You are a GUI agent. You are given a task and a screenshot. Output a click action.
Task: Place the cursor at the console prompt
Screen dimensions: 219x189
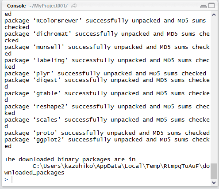tap(103, 180)
